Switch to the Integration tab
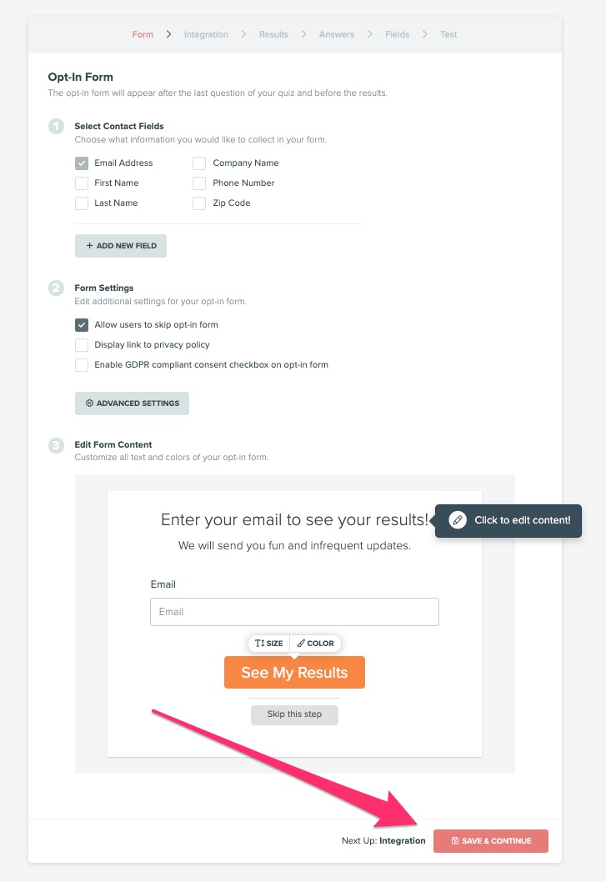This screenshot has height=882, width=606. coord(204,34)
